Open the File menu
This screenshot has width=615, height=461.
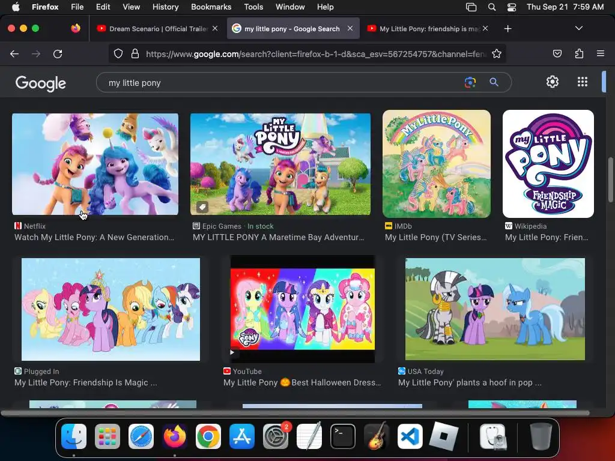77,7
